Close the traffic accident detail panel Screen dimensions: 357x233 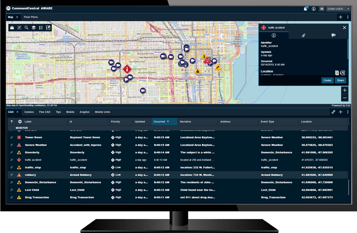345,27
